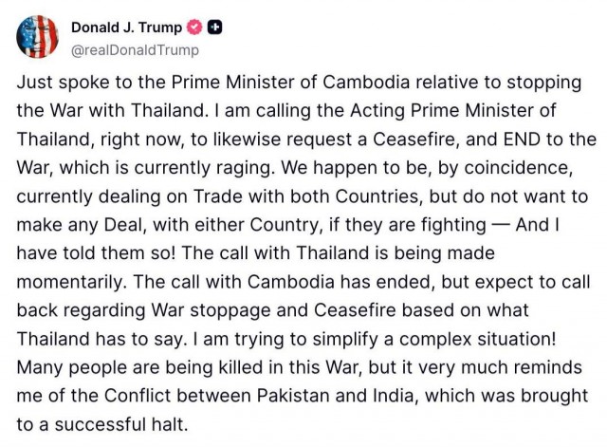Click the flag-patterned profile avatar
This screenshot has width=607, height=447.
coord(37,38)
